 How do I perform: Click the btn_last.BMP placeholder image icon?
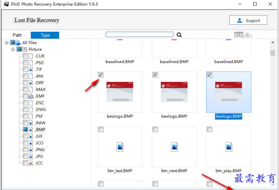(120, 146)
